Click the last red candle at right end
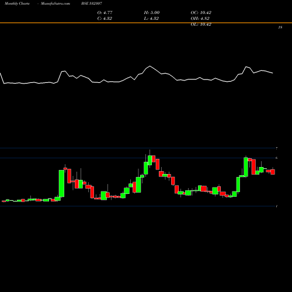The width and height of the screenshot is (292, 292). (x=273, y=172)
